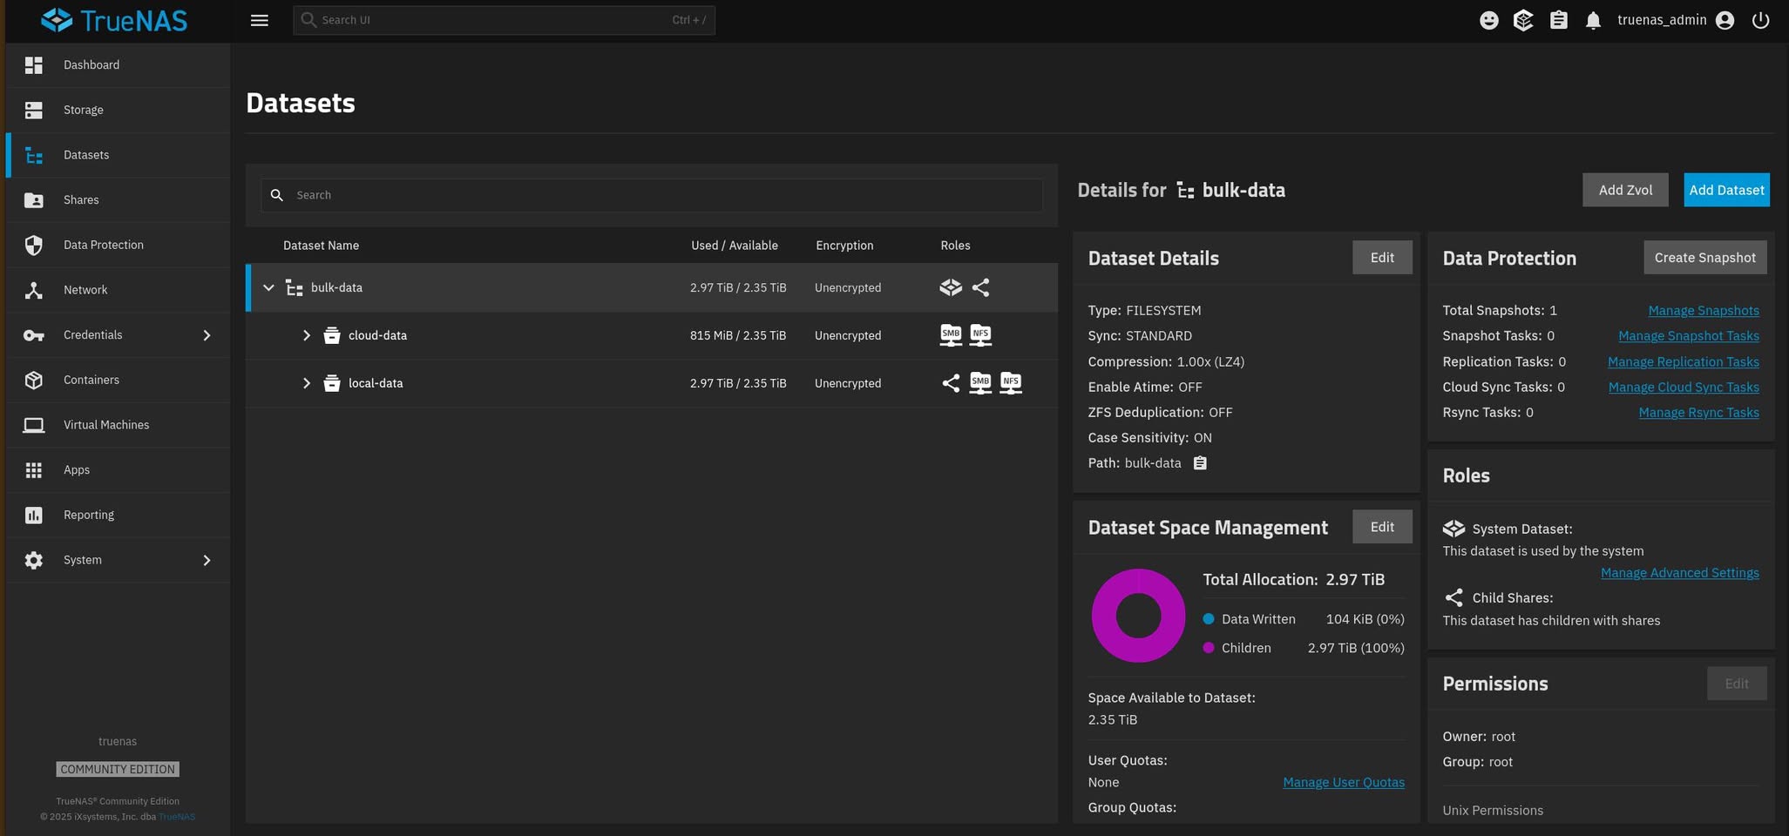
Task: Click the Shares folder icon in sidebar
Action: (34, 200)
